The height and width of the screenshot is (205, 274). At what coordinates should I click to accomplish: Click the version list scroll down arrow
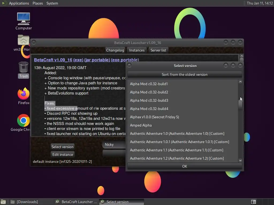pos(241,160)
